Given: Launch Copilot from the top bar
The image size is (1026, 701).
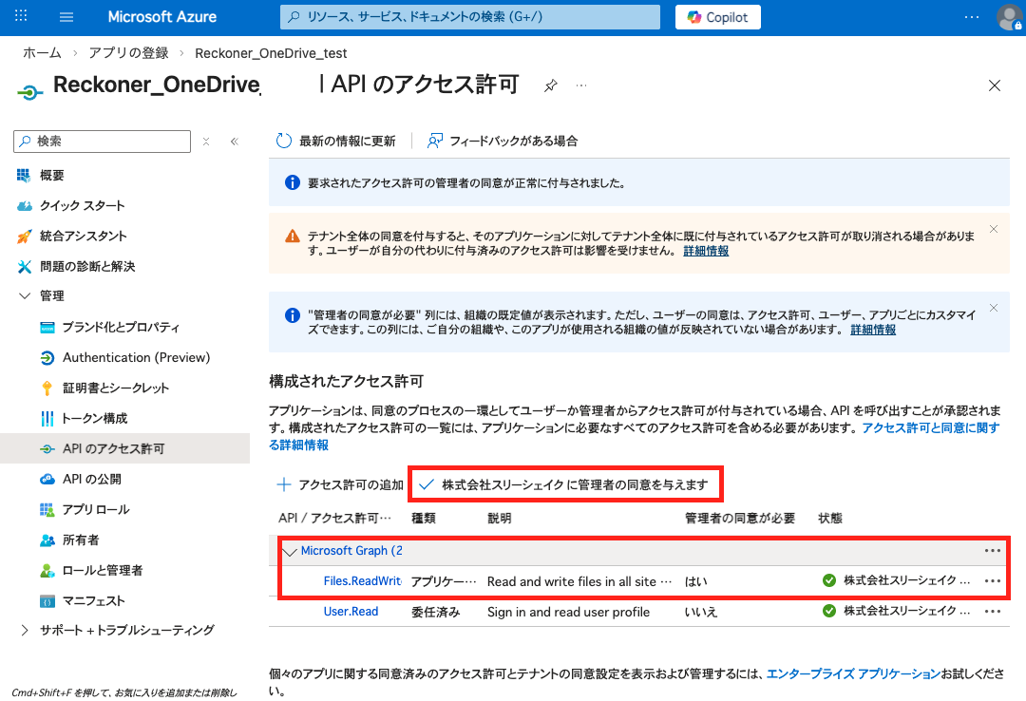Looking at the screenshot, I should click(x=718, y=17).
